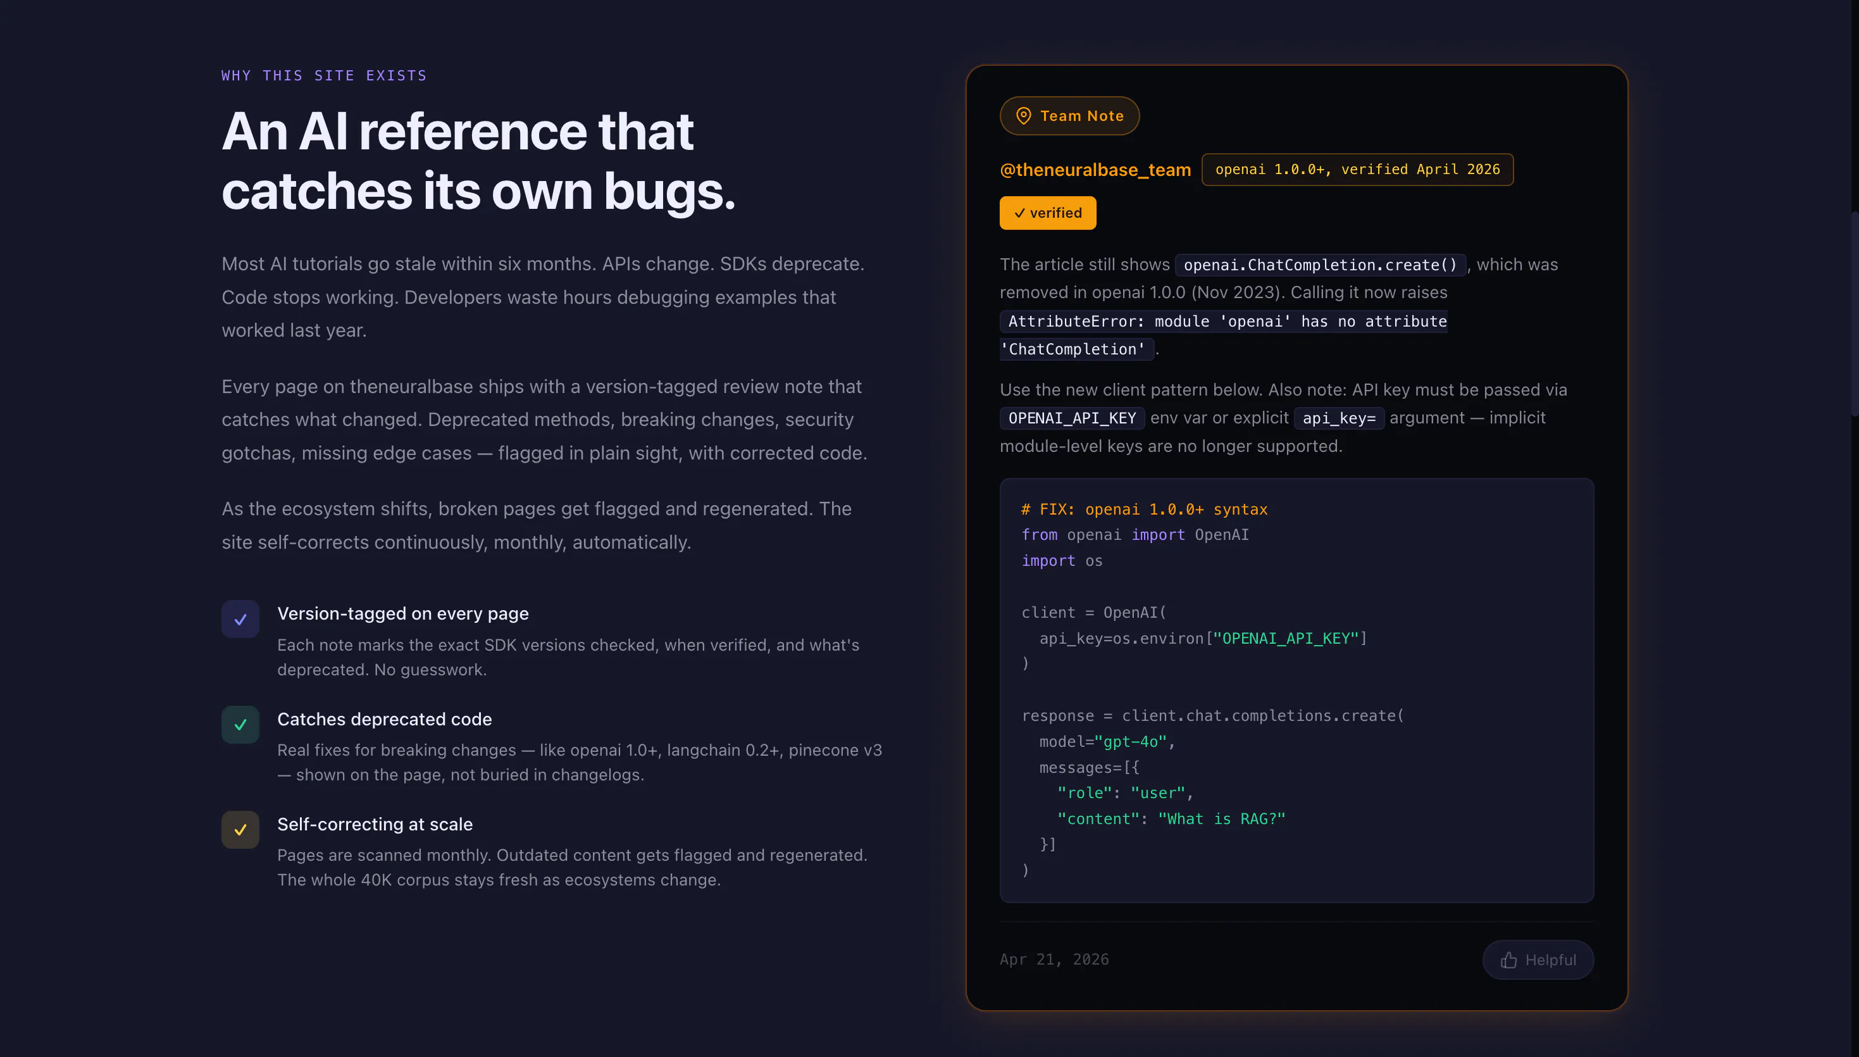Click the inline code 'api_key=' chip
Image resolution: width=1859 pixels, height=1057 pixels.
(1339, 418)
